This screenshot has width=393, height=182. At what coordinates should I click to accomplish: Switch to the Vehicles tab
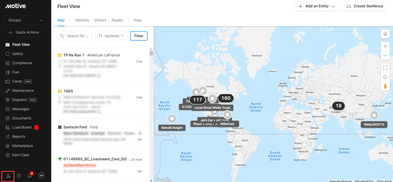pos(82,20)
